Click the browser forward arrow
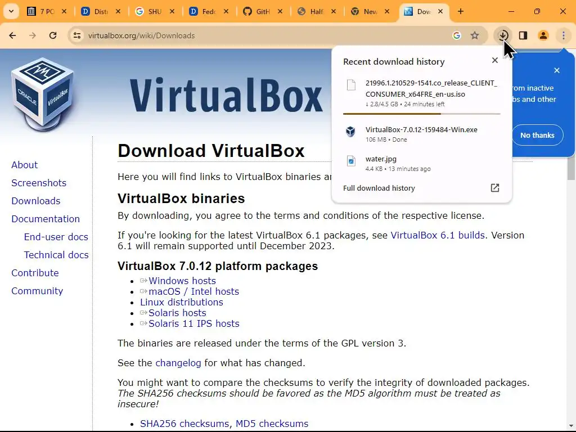The width and height of the screenshot is (576, 432). coord(33,35)
